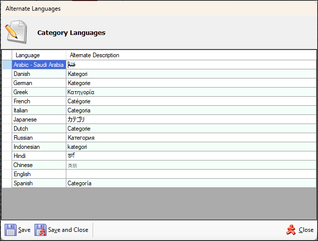
Task: Click the Save floppy disk icon
Action: (11, 230)
